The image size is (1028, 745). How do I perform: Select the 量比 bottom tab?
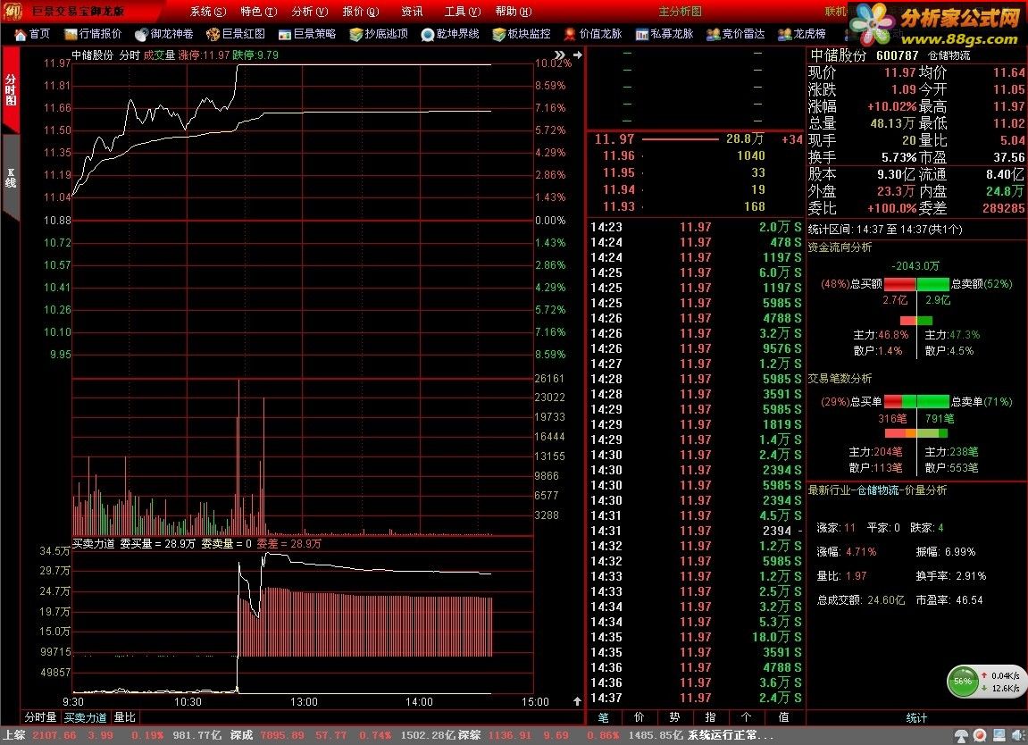tap(124, 717)
